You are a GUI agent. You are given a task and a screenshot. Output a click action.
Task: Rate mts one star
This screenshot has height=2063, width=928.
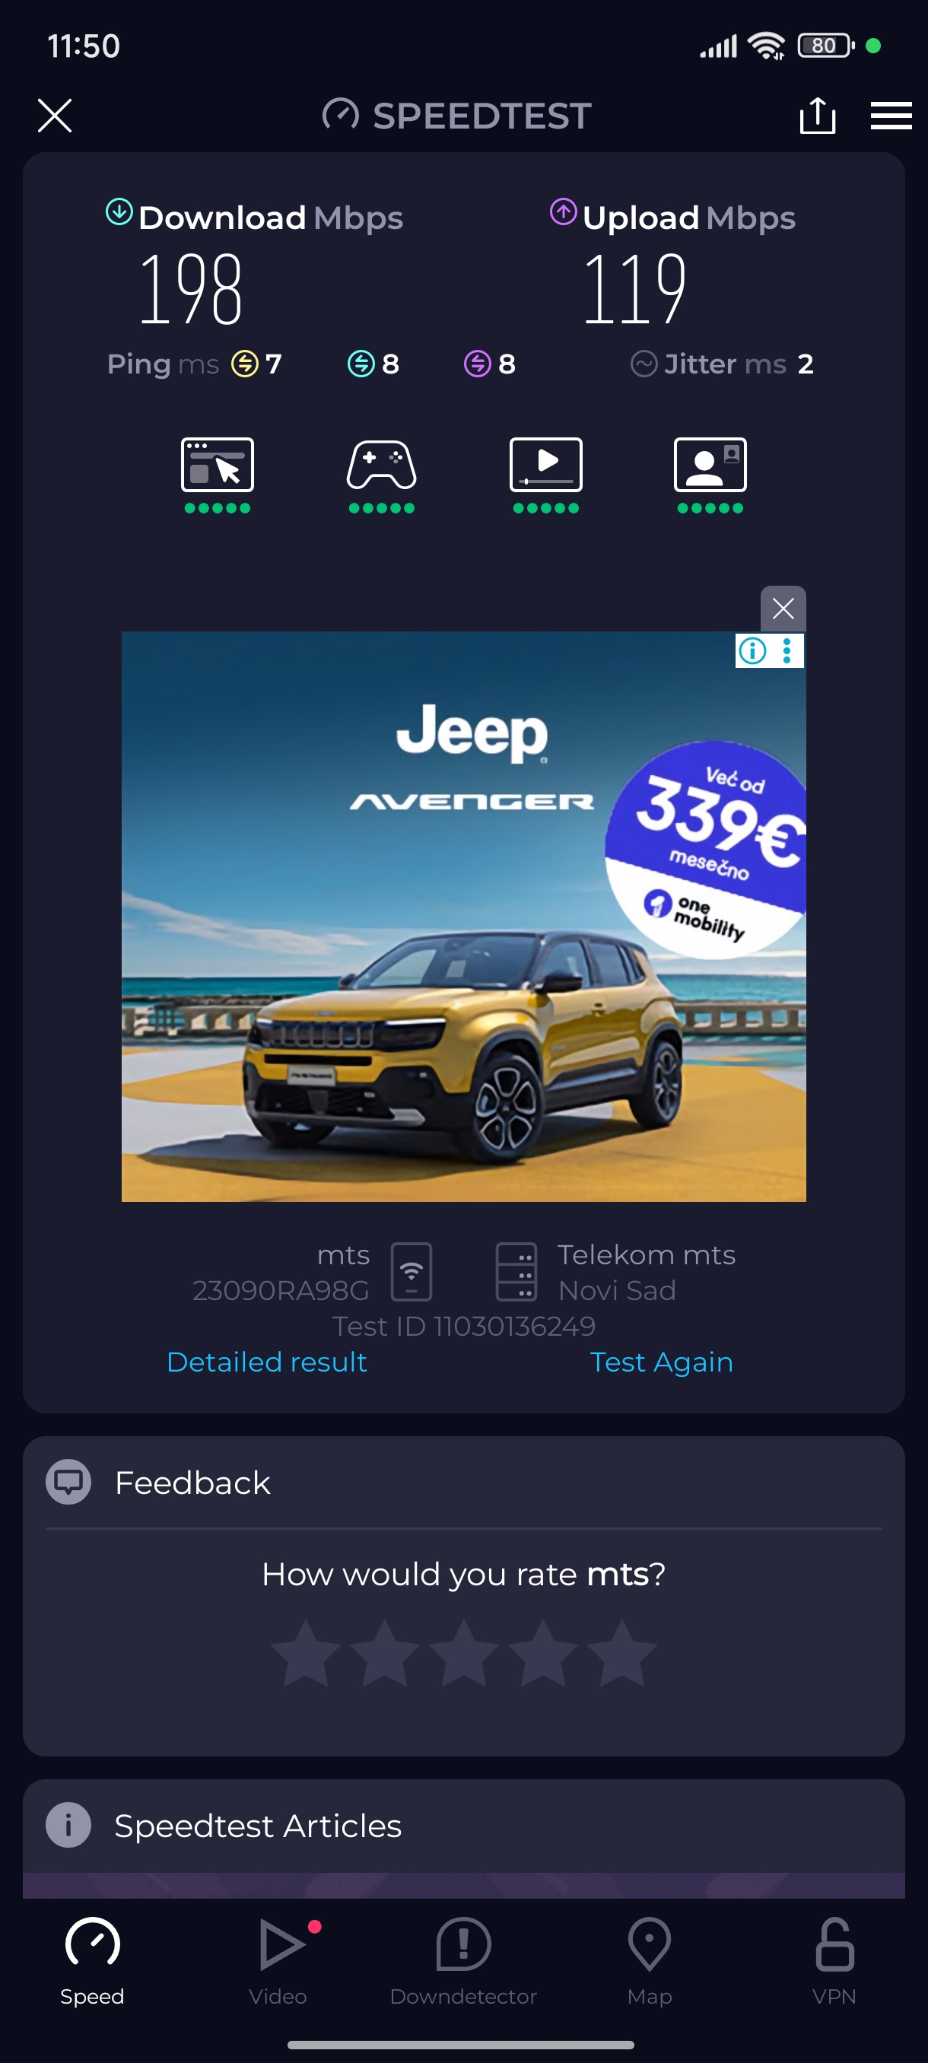tap(306, 1653)
